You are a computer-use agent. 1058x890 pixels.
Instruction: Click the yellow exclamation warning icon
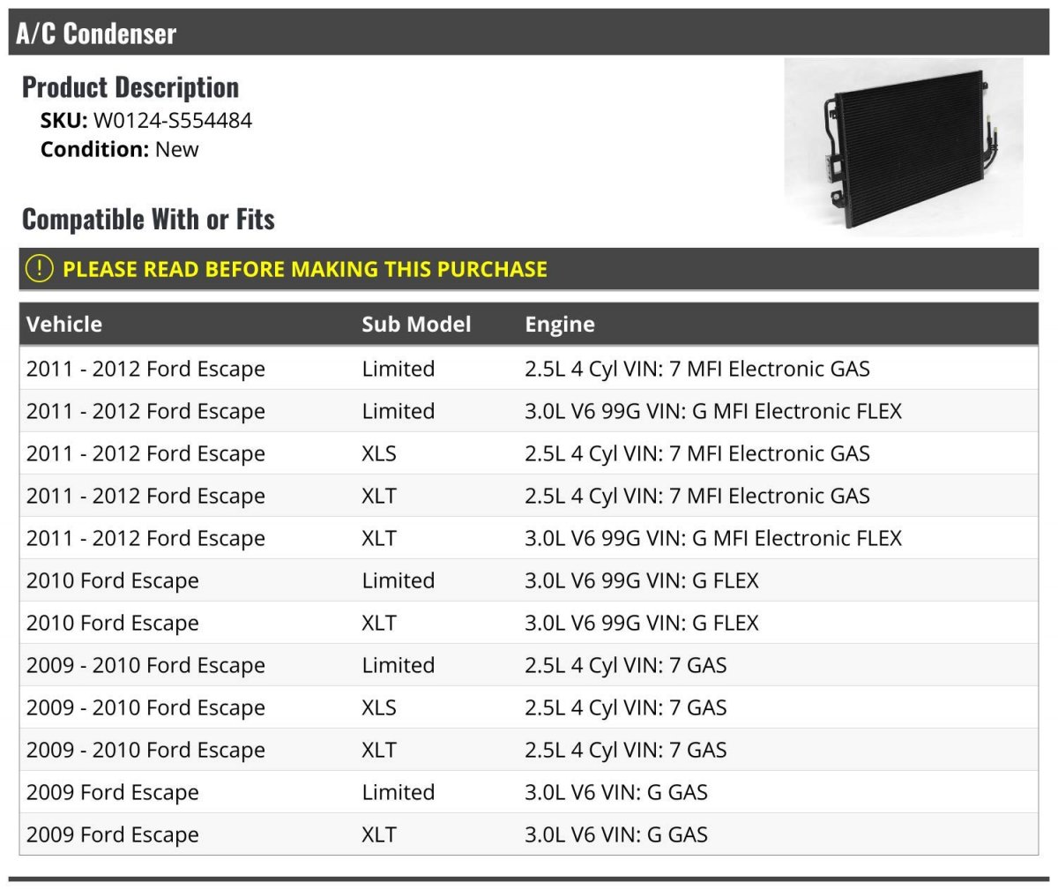[x=39, y=268]
